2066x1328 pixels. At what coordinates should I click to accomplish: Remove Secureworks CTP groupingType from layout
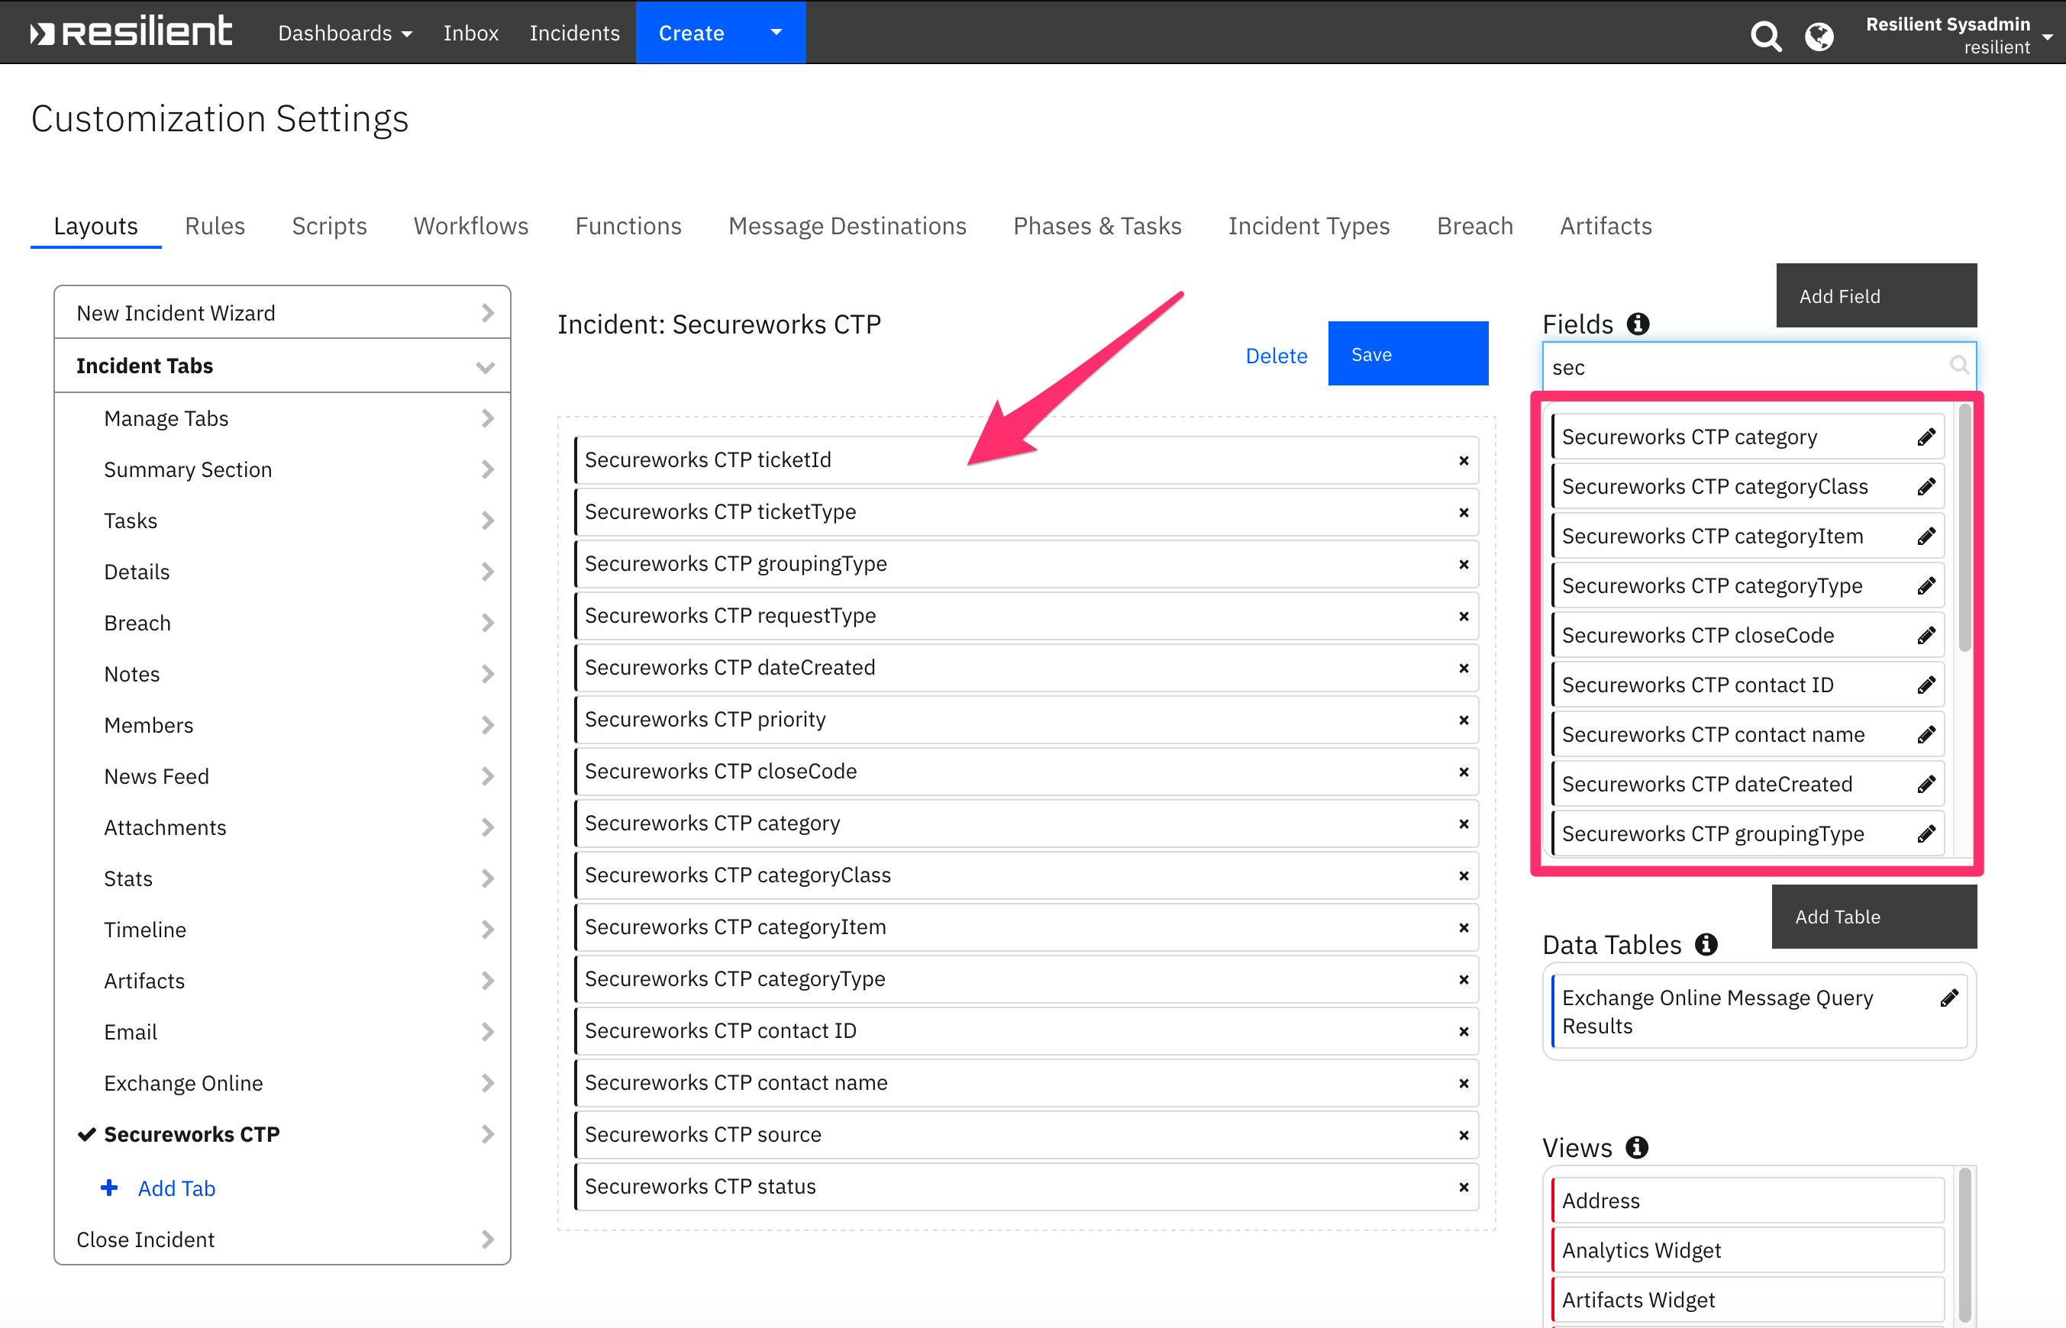(1464, 565)
